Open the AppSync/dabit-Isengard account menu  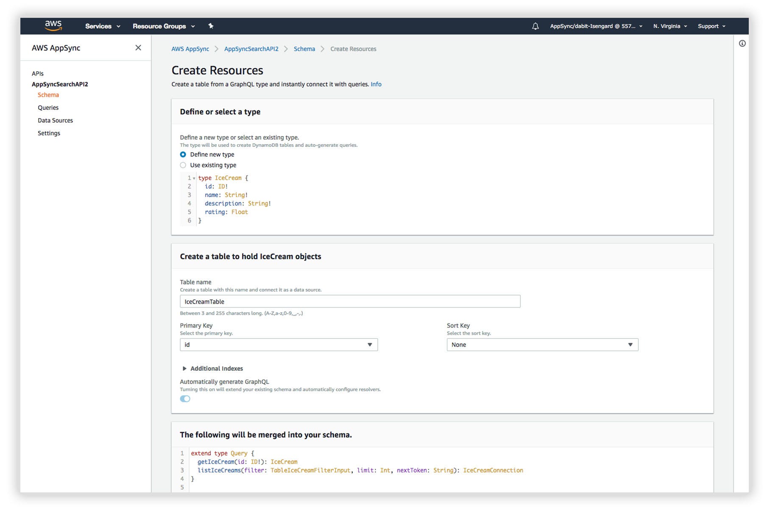click(596, 26)
